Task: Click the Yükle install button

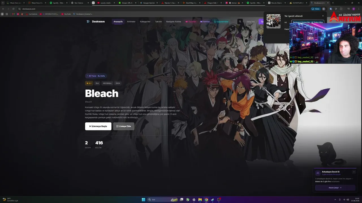Action: [315, 9]
